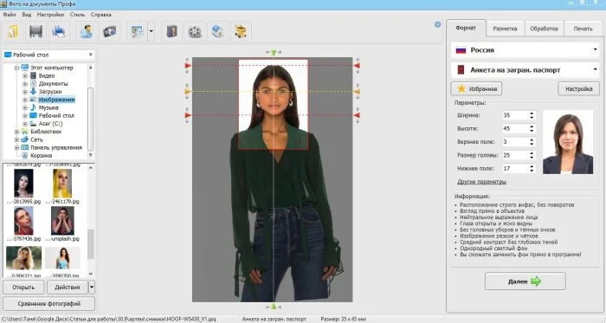Select thumbnail ...-3797436.jpg
Image resolution: width=606 pixels, height=323 pixels.
click(23, 221)
